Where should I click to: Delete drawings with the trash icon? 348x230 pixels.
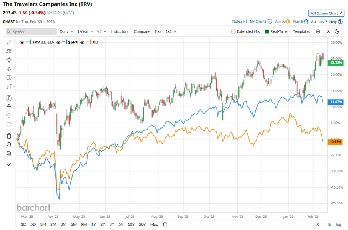(x=9, y=136)
